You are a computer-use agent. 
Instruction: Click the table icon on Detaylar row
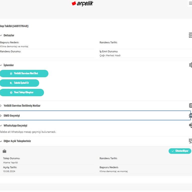190,35
